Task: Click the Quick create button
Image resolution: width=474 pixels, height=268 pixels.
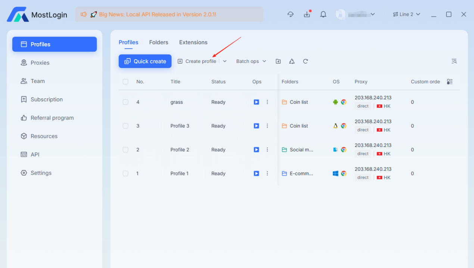Action: pyautogui.click(x=145, y=61)
